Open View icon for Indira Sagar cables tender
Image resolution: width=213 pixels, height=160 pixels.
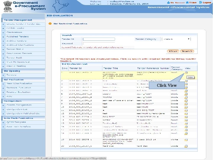pyautogui.click(x=186, y=73)
